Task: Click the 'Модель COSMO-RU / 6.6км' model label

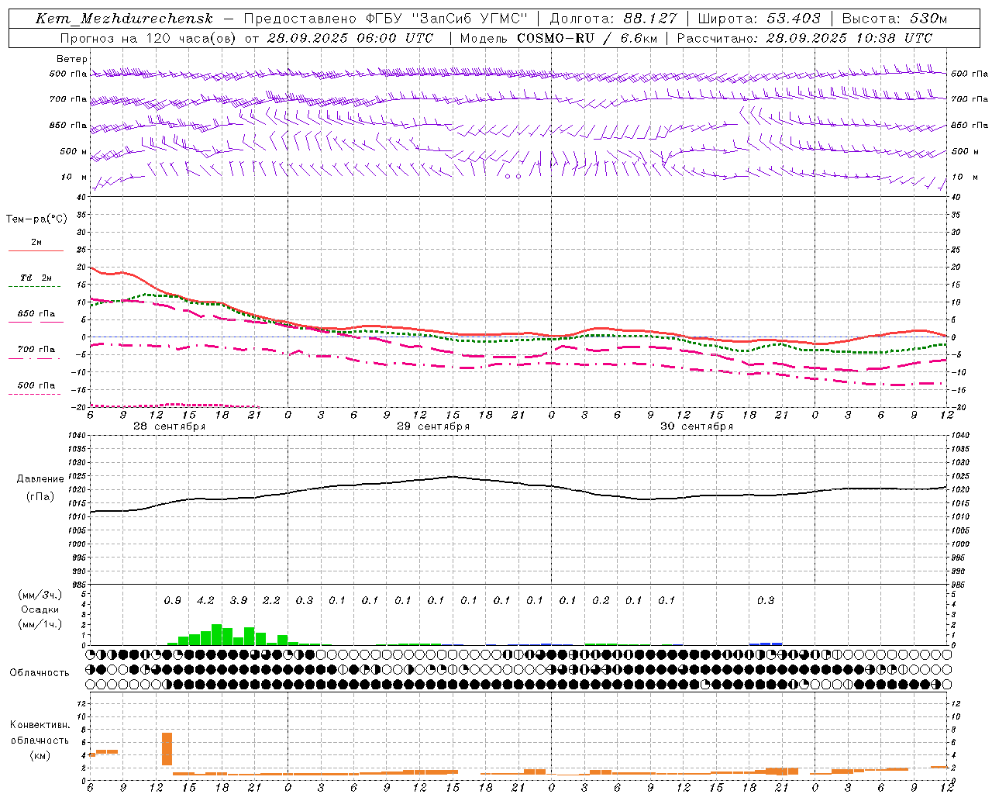Action: click(558, 38)
